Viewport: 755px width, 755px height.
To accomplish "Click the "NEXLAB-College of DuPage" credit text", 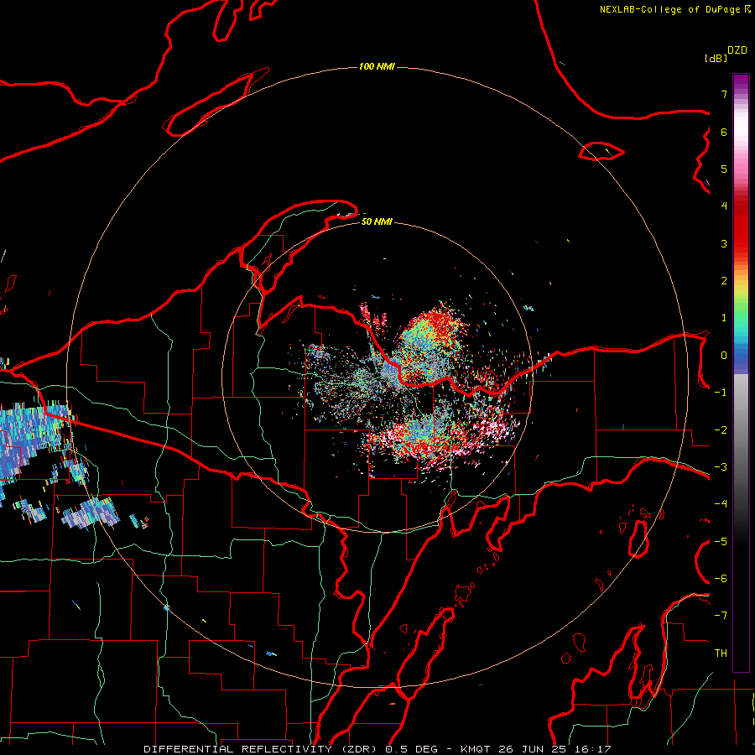I will tap(671, 9).
